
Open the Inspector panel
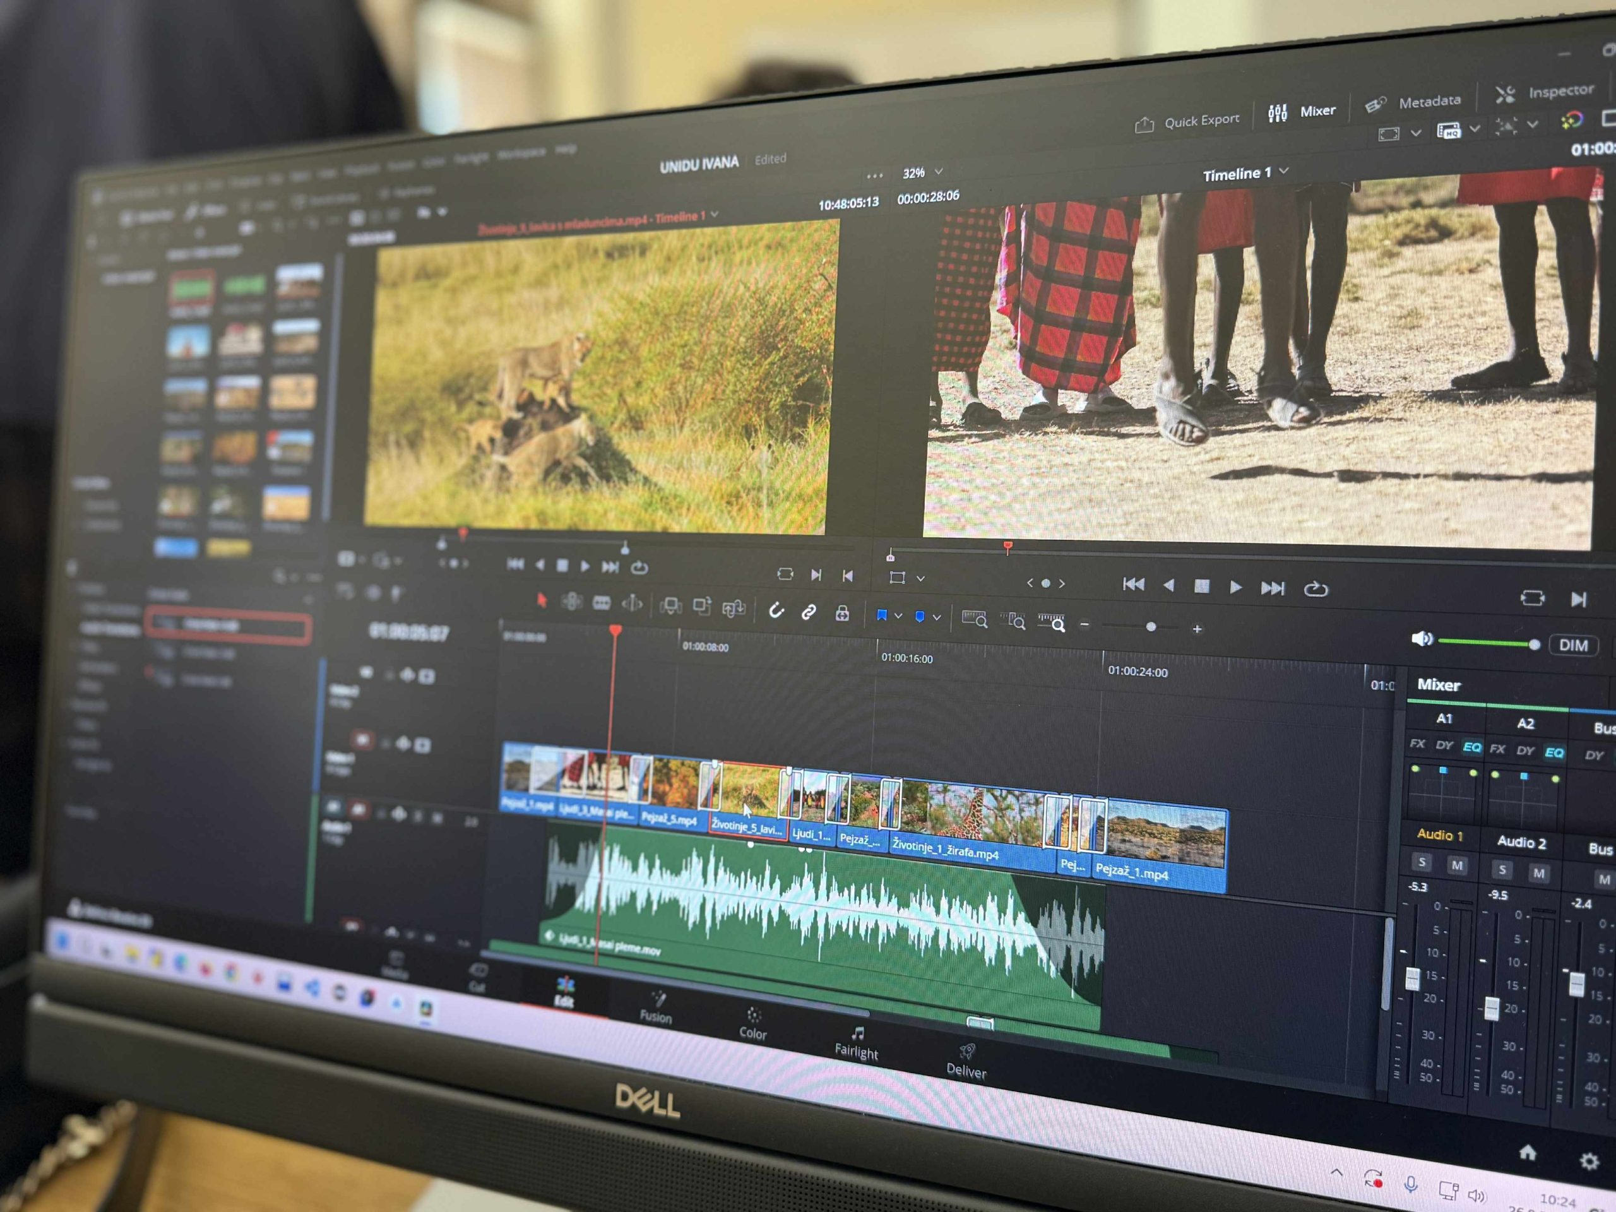point(1545,92)
